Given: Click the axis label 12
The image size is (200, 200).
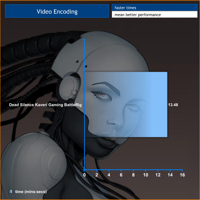Looking at the screenshot, I should pos(158,175).
